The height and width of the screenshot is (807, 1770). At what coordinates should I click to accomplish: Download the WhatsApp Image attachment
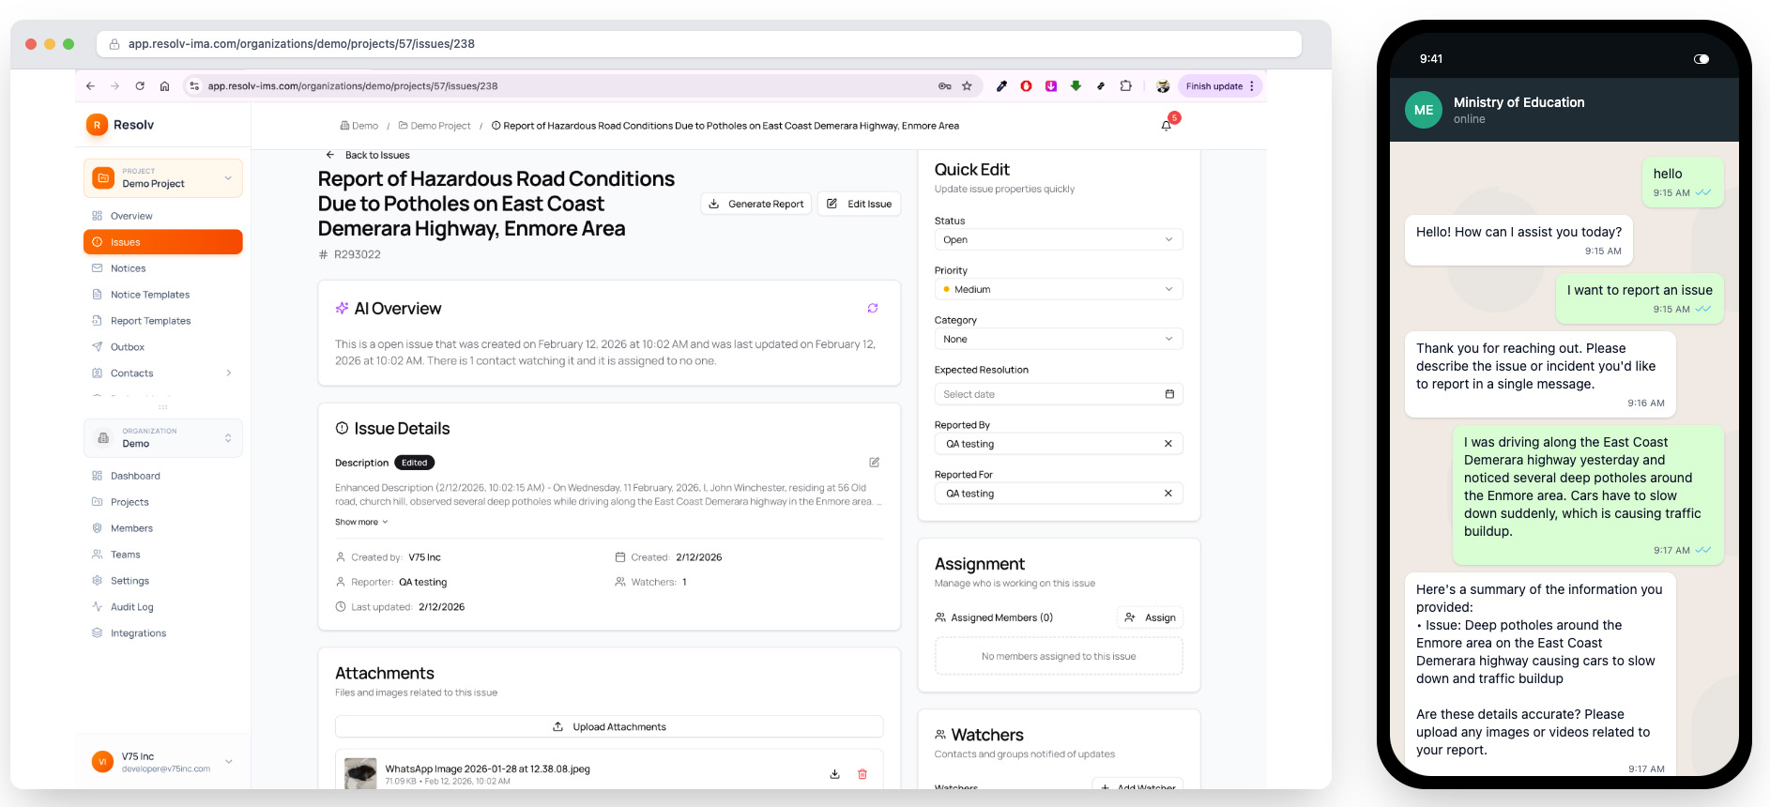coord(834,774)
